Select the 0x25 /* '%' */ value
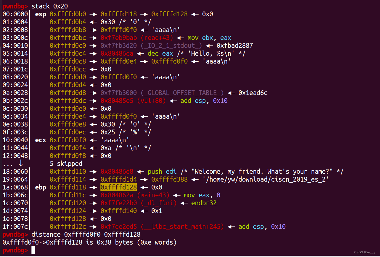This screenshot has width=380, height=257. [126, 132]
